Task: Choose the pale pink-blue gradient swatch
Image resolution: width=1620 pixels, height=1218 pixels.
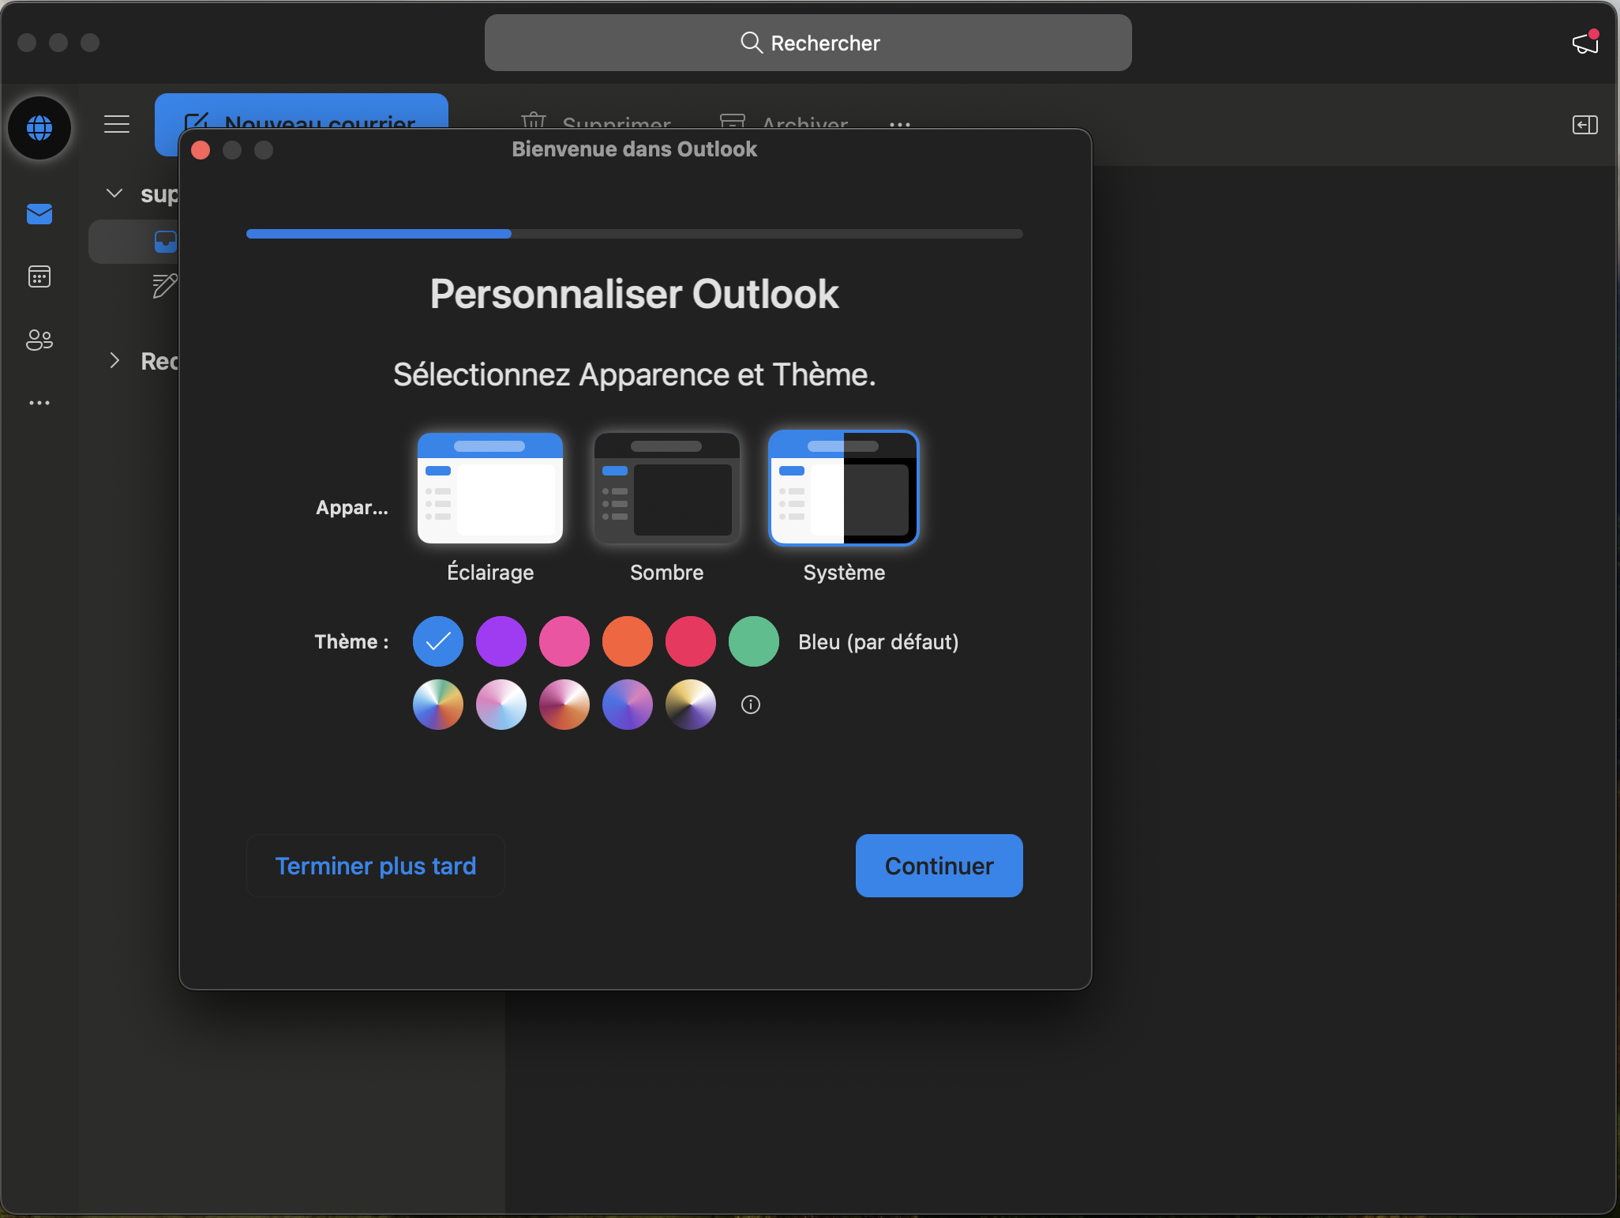Action: tap(501, 705)
